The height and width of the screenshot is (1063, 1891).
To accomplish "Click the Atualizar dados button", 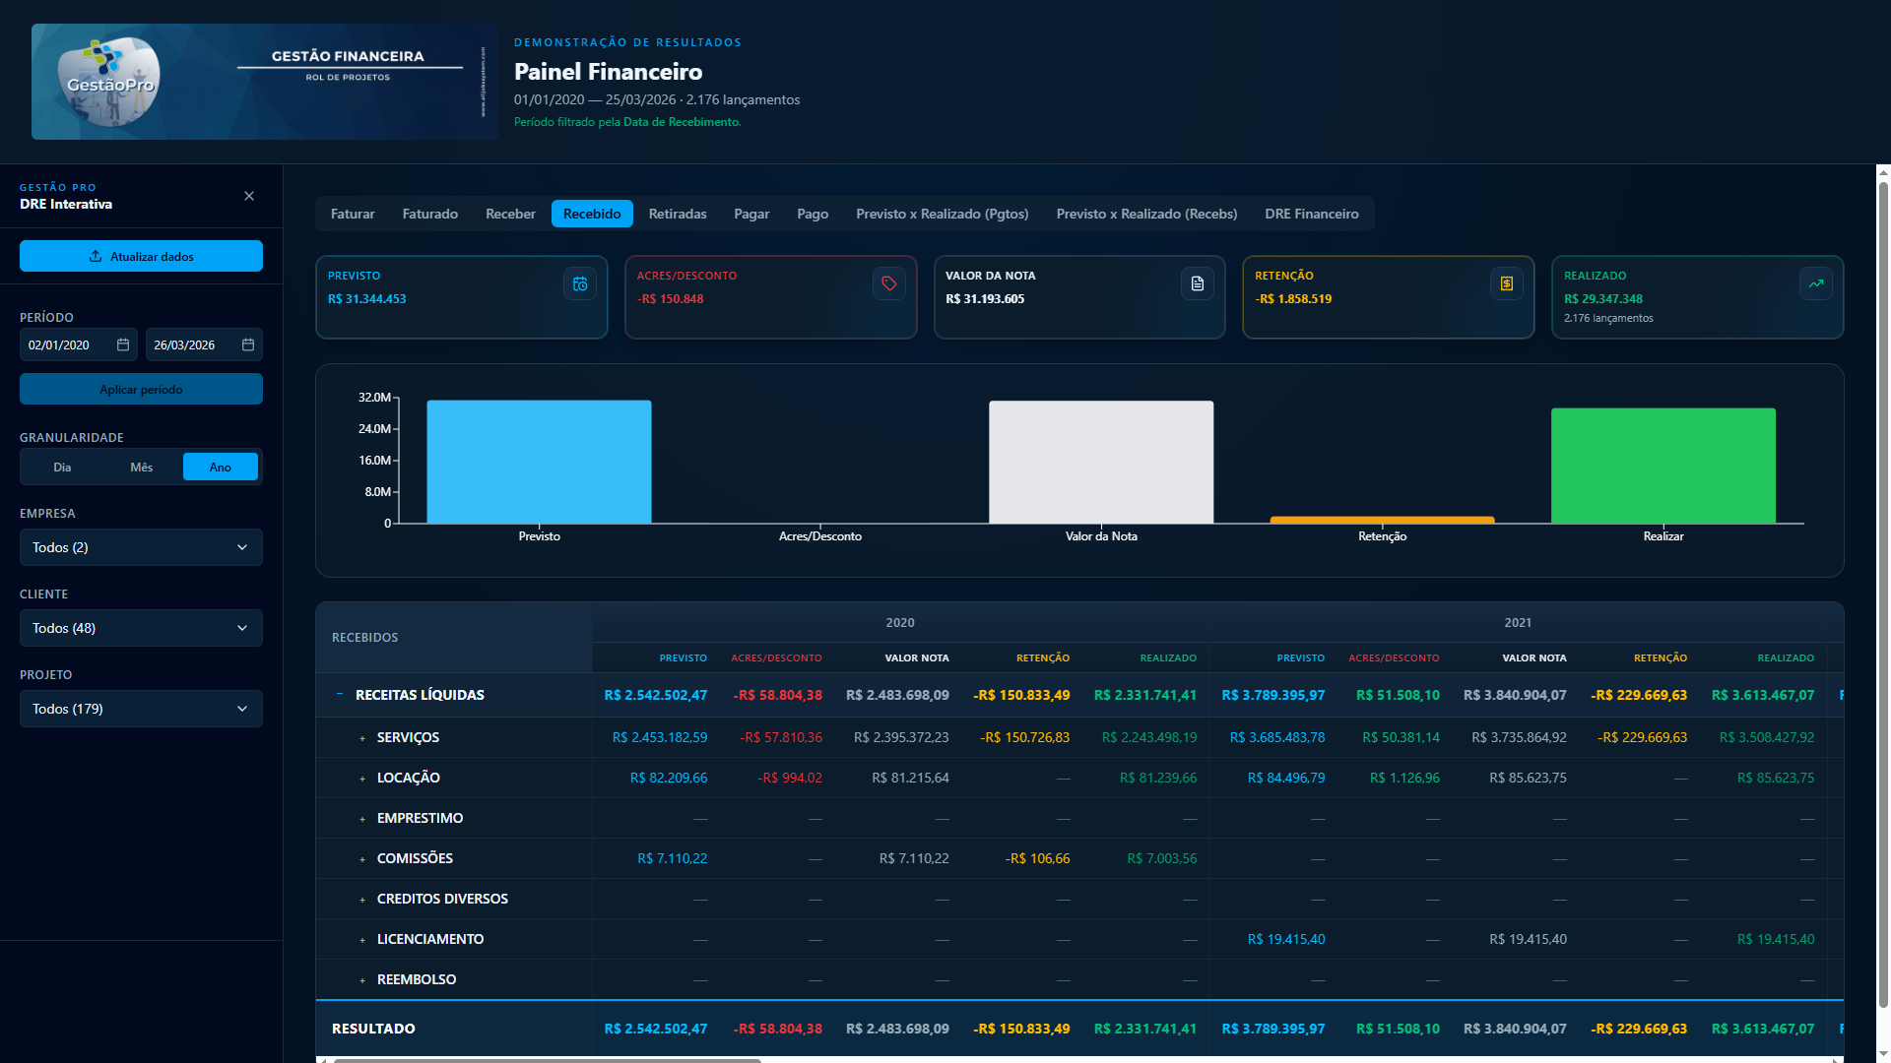I will [x=141, y=256].
